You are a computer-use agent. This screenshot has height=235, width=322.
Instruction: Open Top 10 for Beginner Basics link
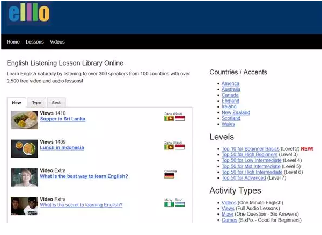(251, 148)
